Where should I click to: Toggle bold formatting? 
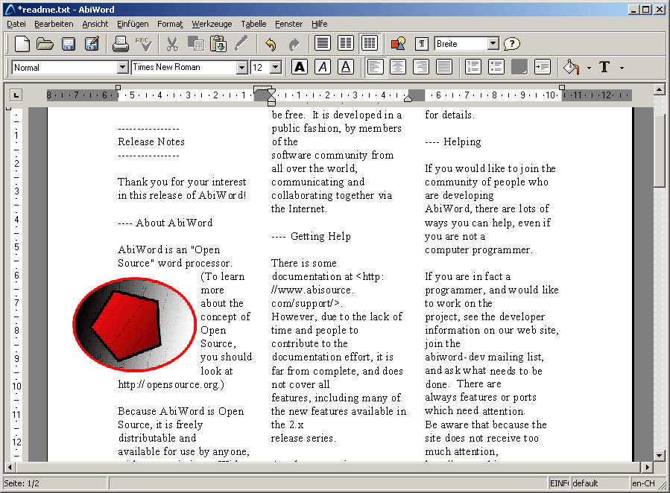click(x=300, y=67)
